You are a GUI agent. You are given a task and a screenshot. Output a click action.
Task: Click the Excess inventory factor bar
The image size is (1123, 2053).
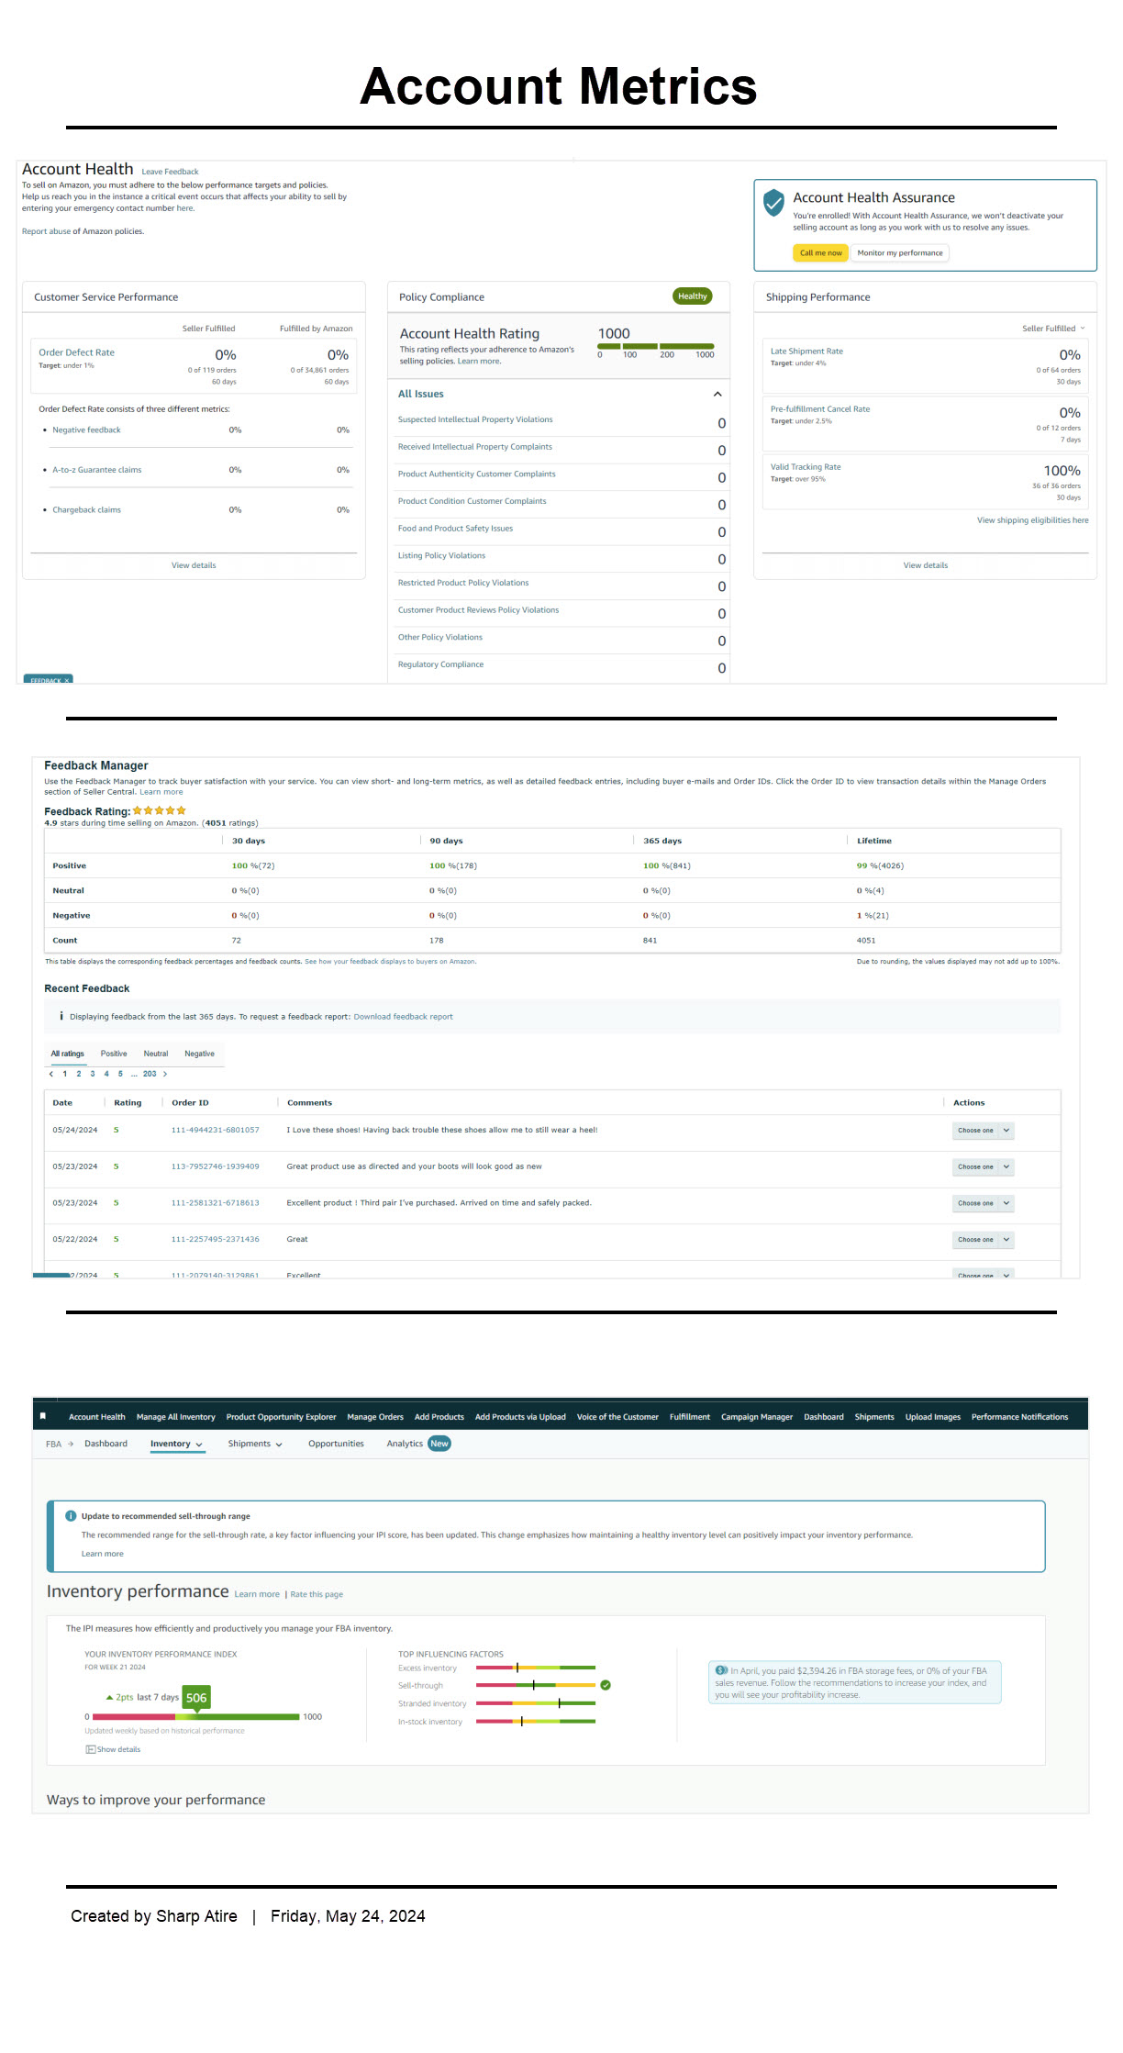pos(536,1668)
